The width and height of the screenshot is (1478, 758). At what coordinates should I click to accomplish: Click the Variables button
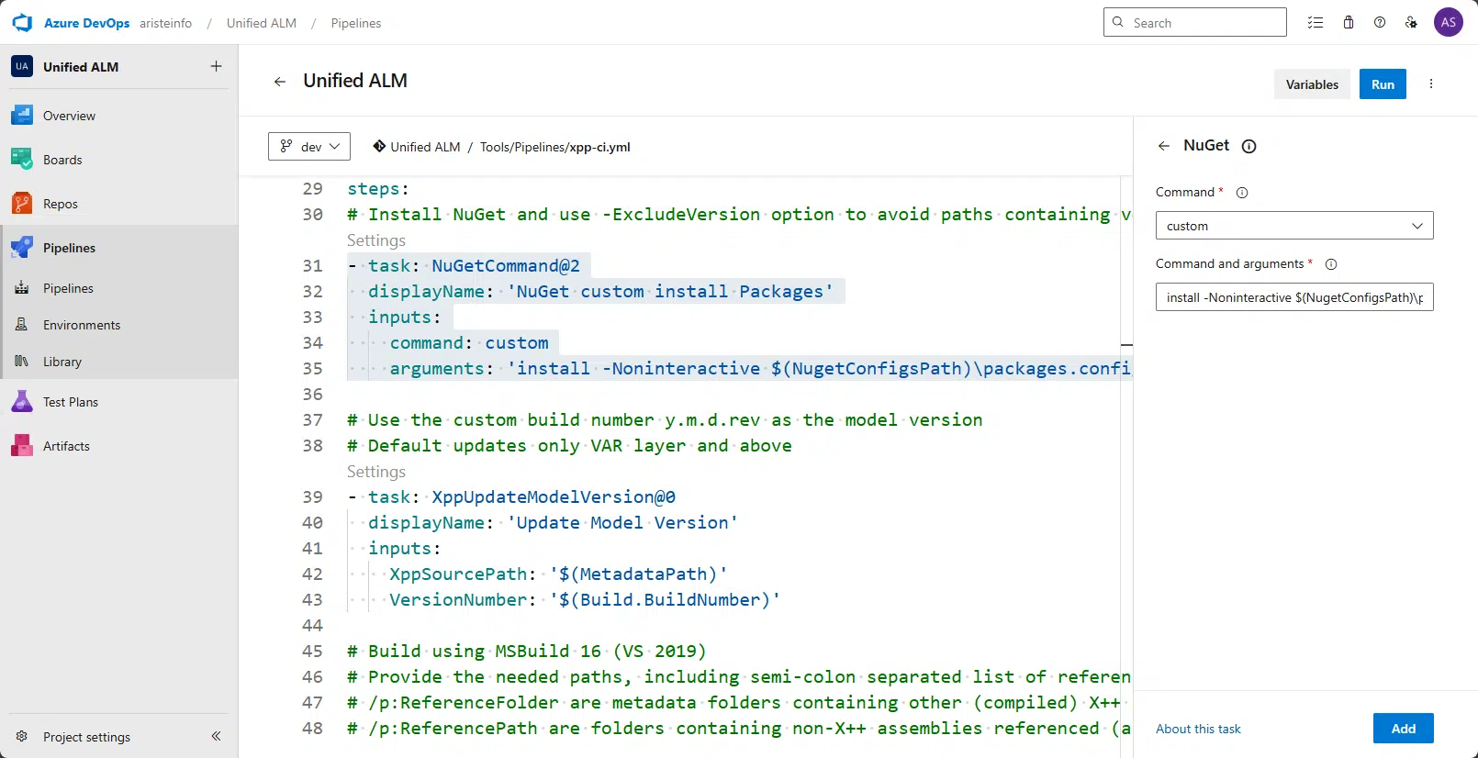(x=1312, y=84)
